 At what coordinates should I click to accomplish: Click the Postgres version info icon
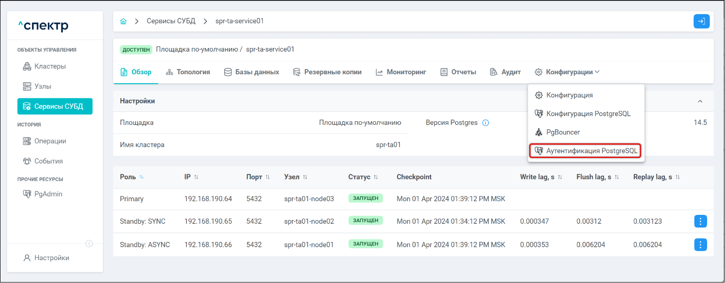486,123
